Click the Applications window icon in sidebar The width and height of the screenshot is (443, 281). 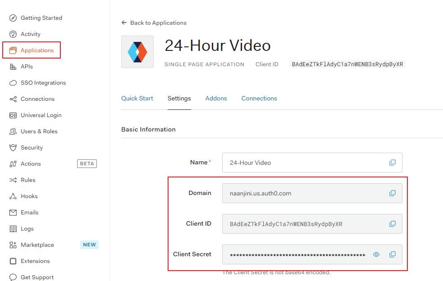13,50
